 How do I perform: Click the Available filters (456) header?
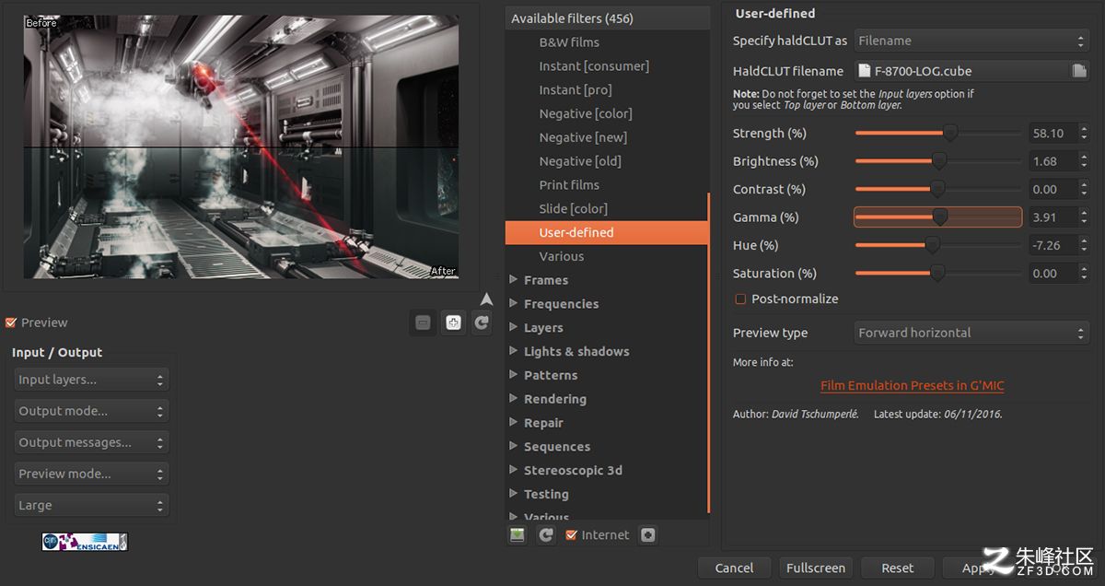click(x=607, y=18)
